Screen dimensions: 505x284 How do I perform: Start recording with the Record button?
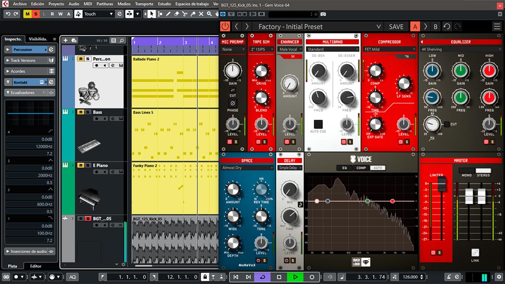(x=312, y=277)
